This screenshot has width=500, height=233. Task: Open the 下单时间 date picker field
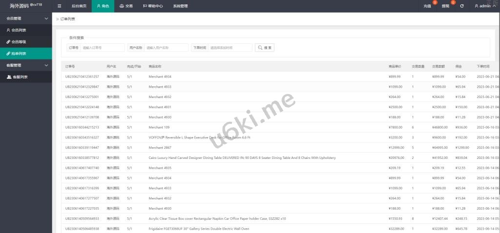pos(230,48)
